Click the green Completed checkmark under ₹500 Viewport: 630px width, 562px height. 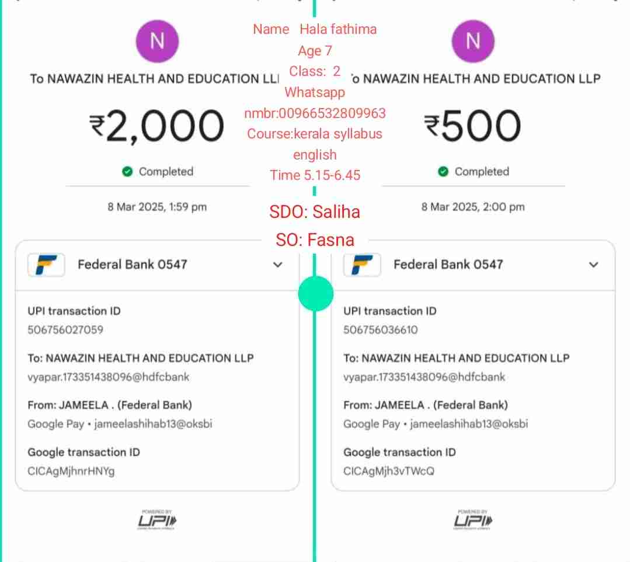pos(443,172)
